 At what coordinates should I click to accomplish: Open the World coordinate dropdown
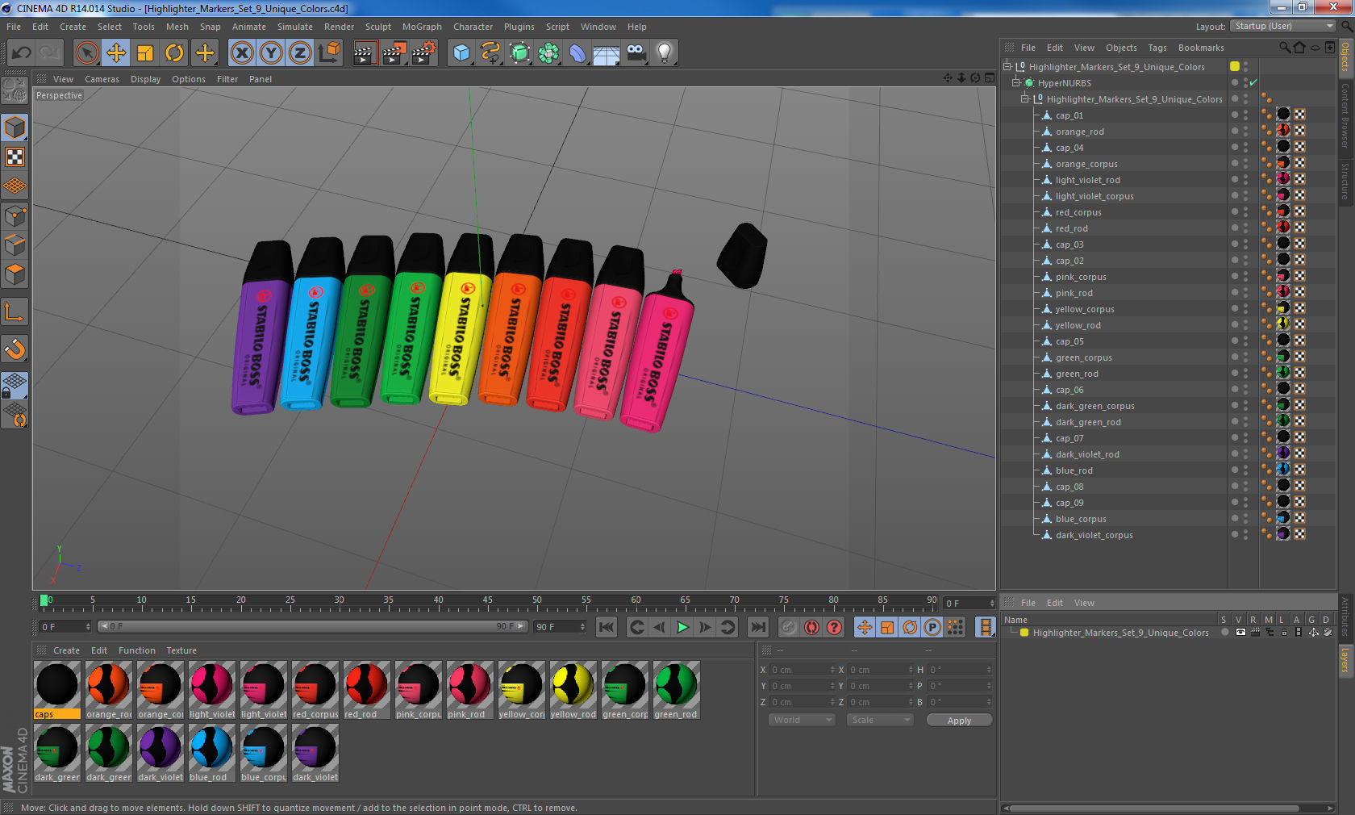(802, 720)
